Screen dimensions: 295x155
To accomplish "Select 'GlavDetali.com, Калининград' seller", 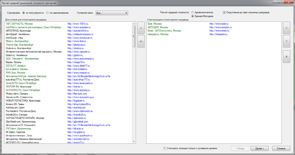I will [21, 122].
